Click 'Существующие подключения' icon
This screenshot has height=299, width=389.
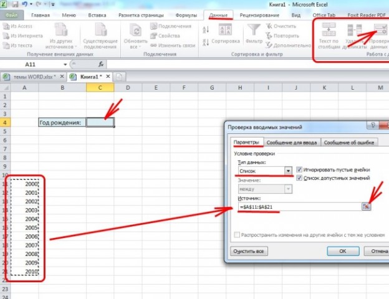pos(99,31)
